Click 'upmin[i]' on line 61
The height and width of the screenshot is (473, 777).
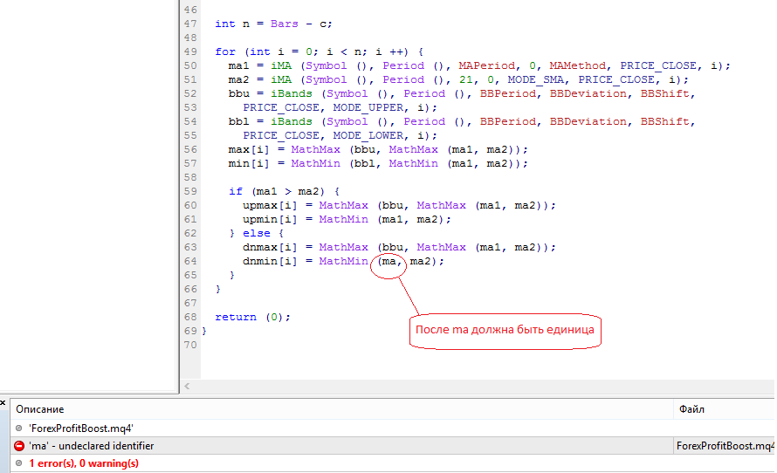tap(270, 219)
